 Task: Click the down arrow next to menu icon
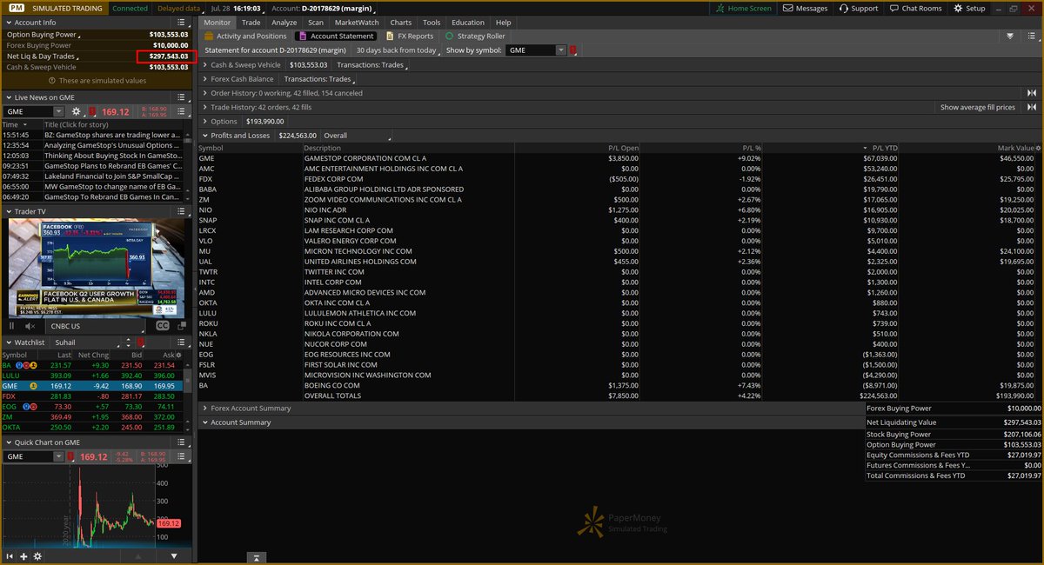[1010, 37]
